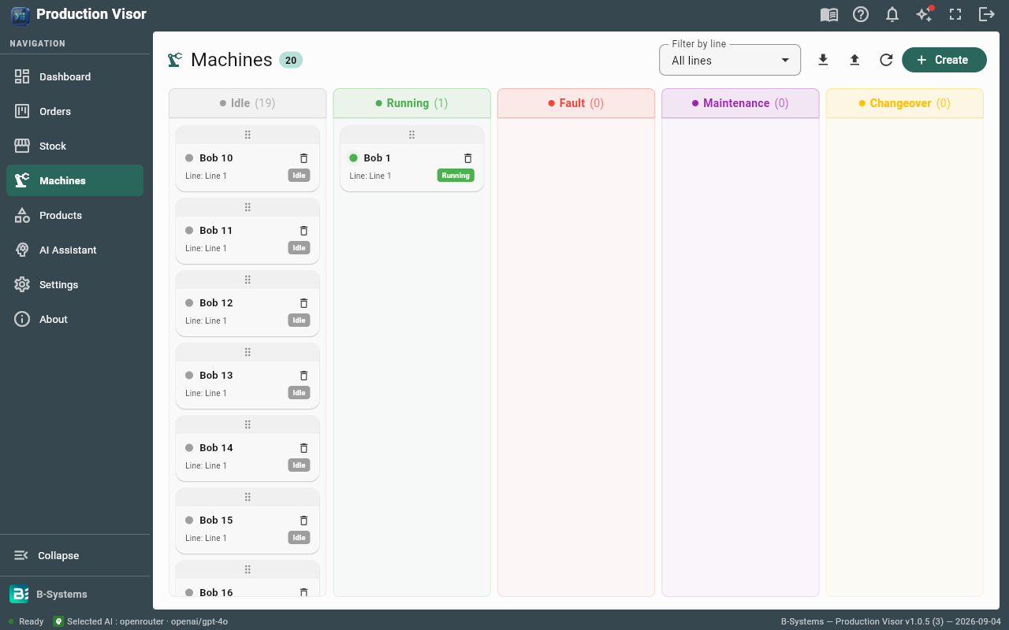Open the notifications bell
Image resolution: width=1009 pixels, height=630 pixels.
892,14
